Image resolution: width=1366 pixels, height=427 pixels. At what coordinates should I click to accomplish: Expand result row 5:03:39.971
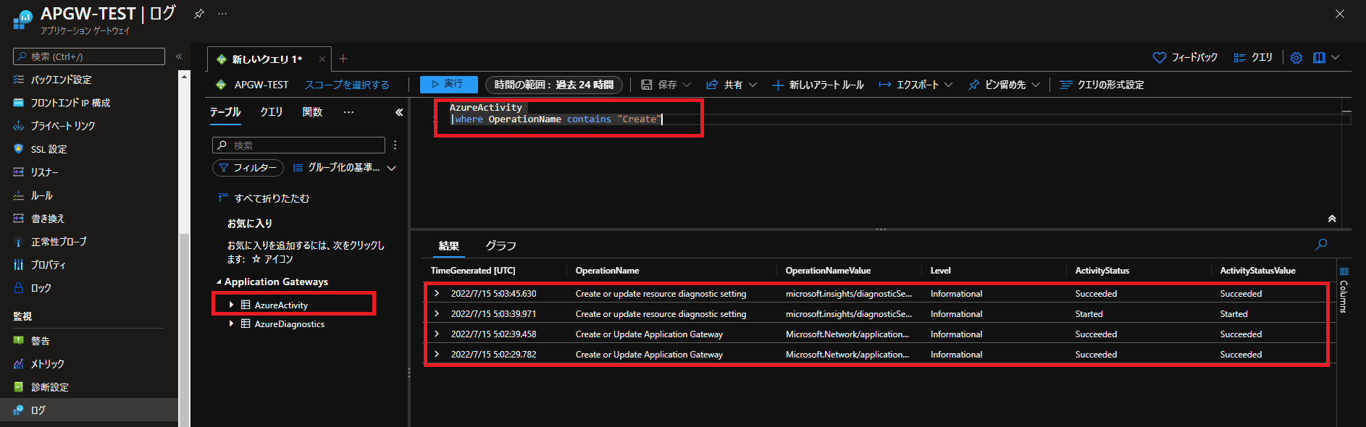pyautogui.click(x=437, y=313)
